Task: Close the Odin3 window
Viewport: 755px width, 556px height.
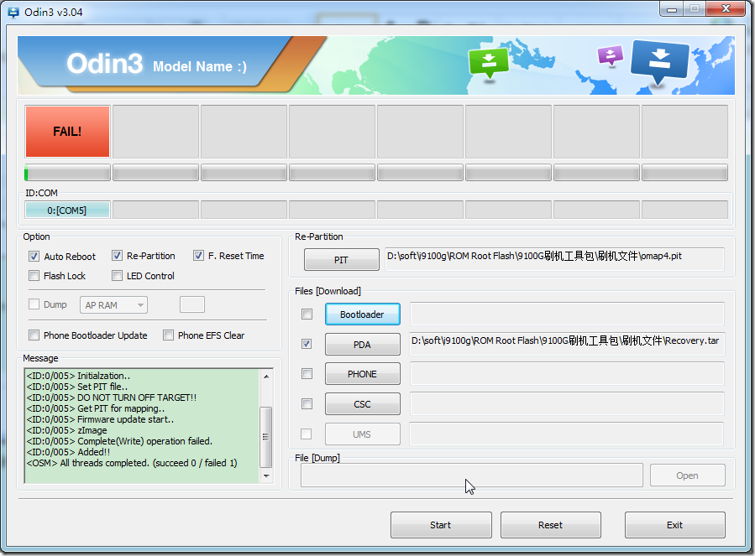Action: [x=726, y=9]
